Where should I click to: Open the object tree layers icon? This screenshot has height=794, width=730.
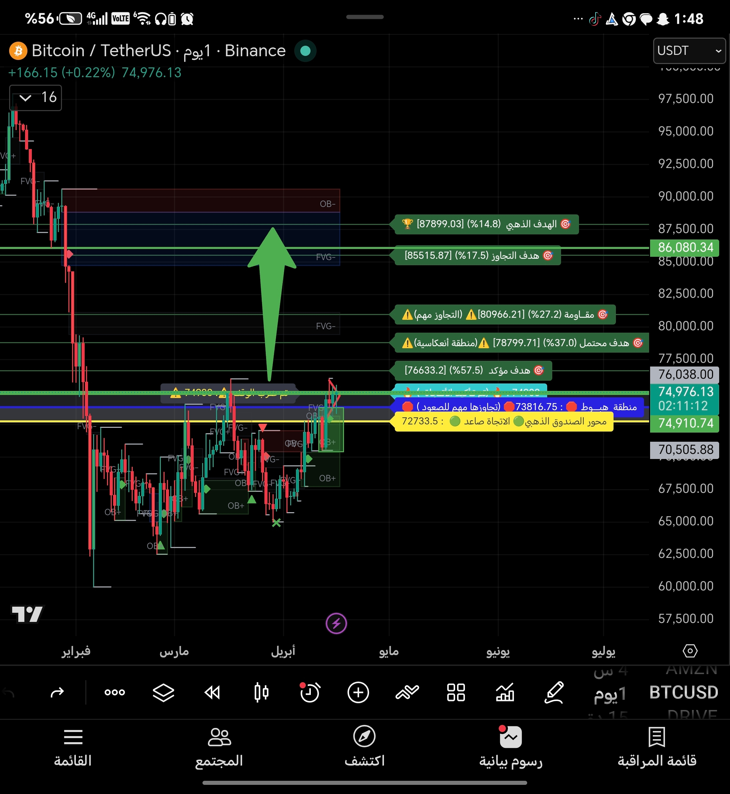[x=163, y=692]
